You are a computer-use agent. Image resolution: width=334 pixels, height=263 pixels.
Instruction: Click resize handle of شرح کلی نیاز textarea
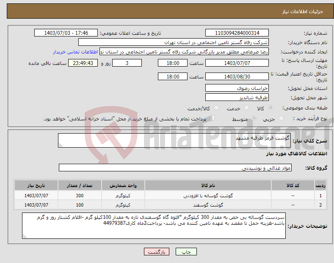click(x=61, y=145)
